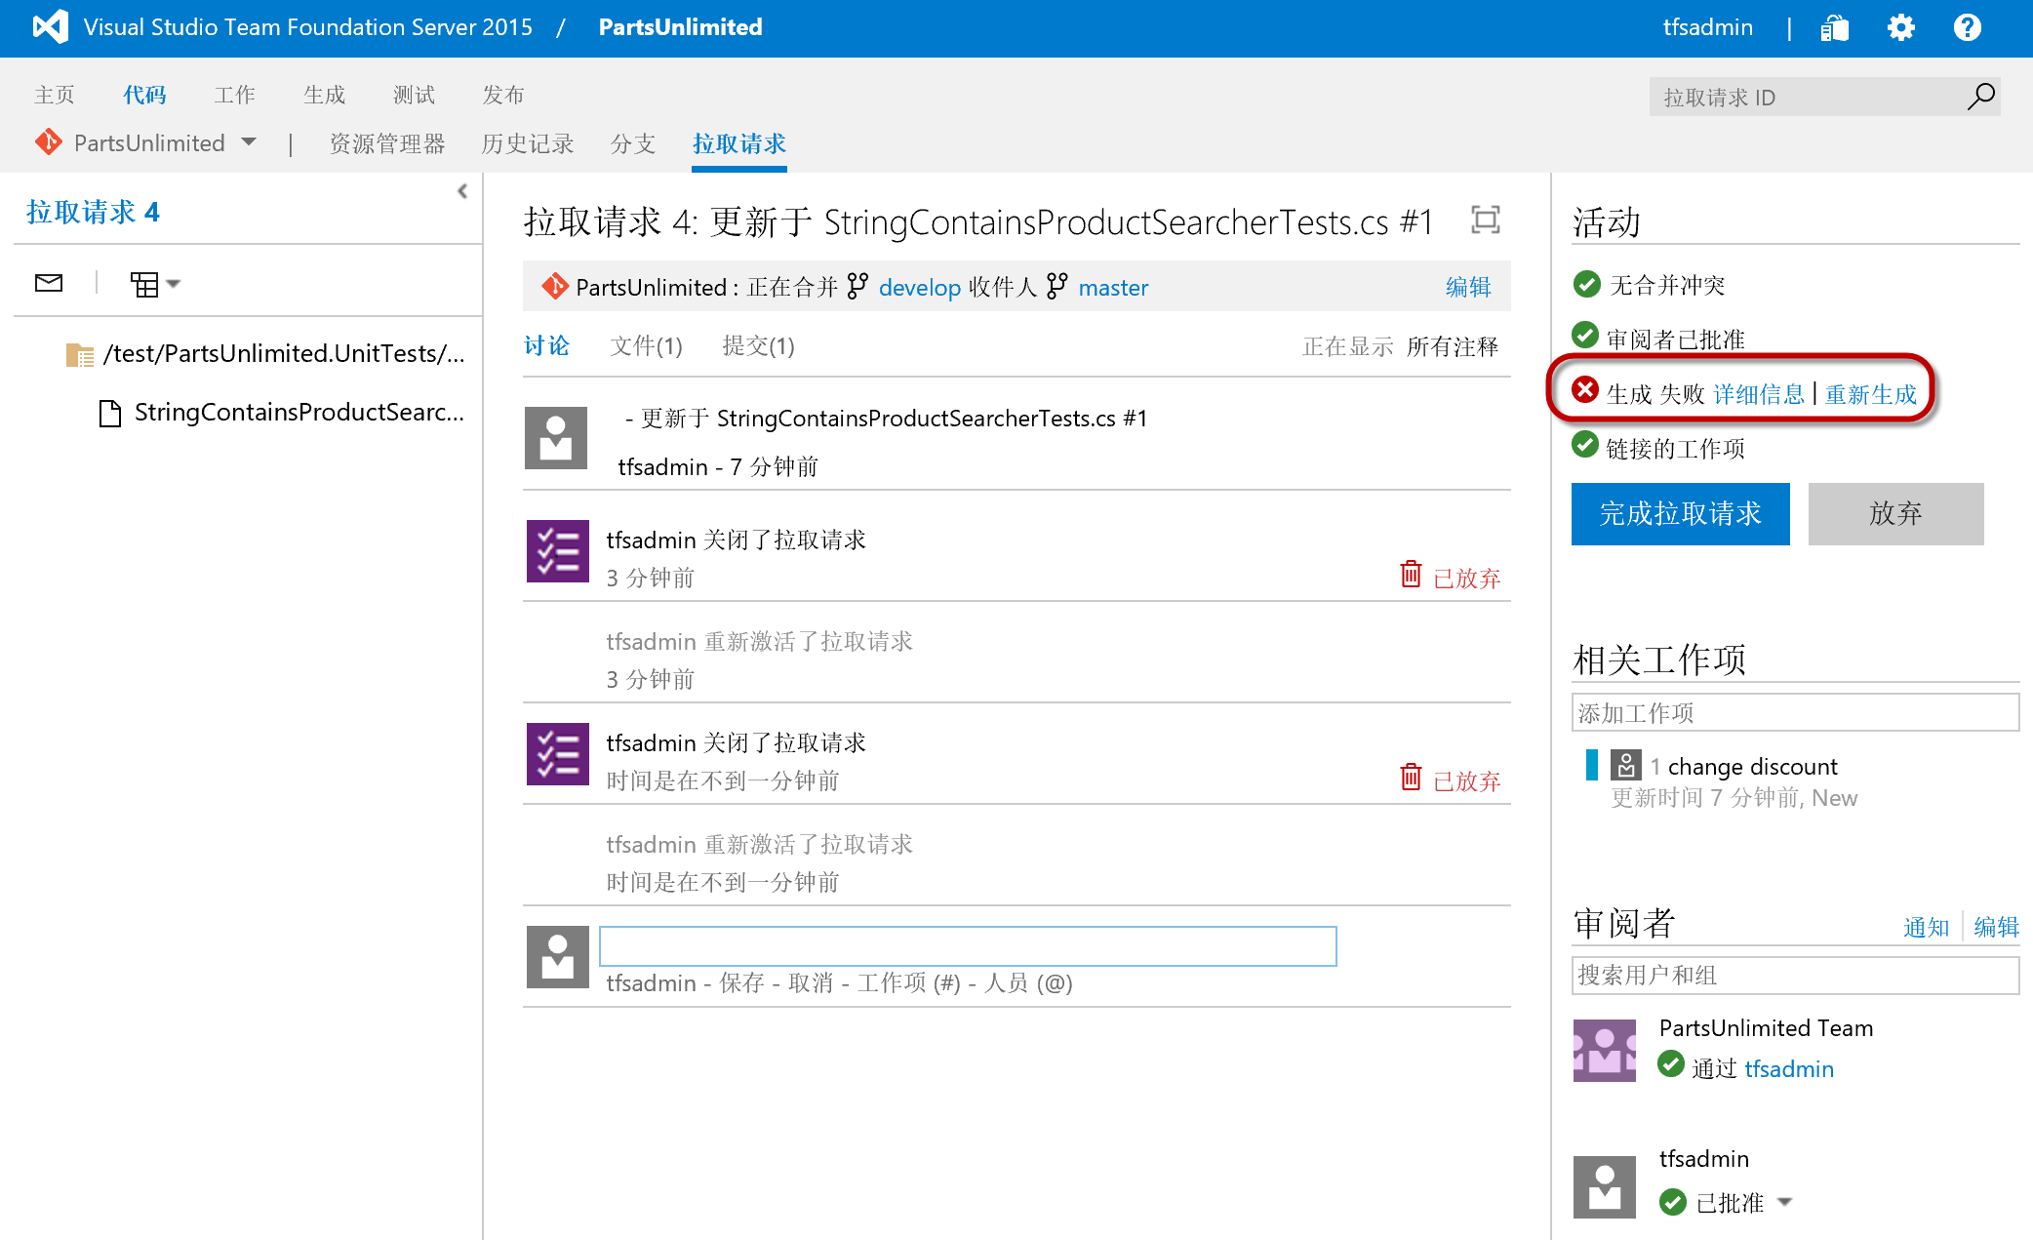Click the 完成拉取请求 button

tap(1680, 513)
